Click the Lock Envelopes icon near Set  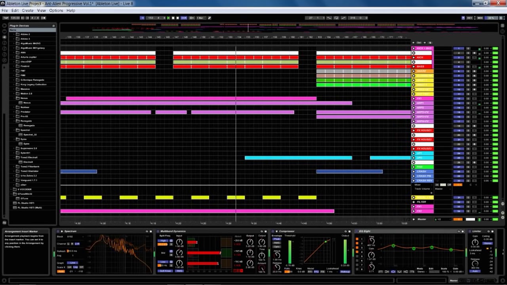430,43
